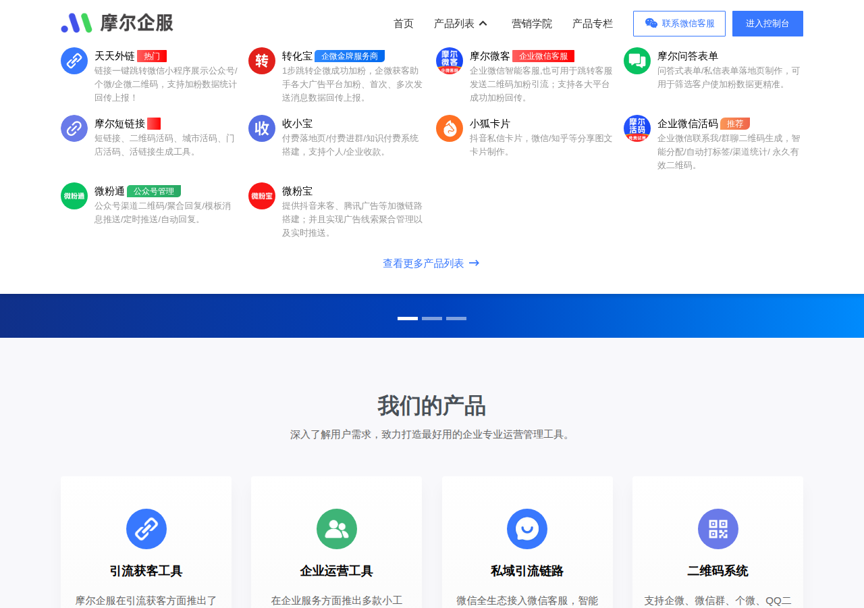Screen dimensions: 864x608
Task: Collapse the 产品列表 dropdown chevron
Action: point(483,24)
